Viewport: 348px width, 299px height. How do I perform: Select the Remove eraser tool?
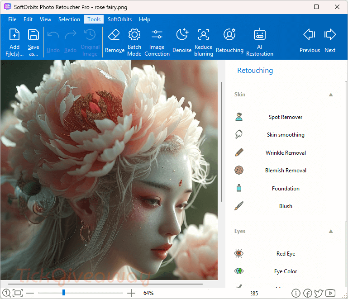coord(114,34)
